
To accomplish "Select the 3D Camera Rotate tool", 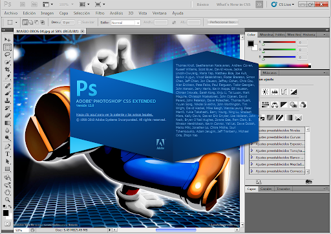I will click(x=7, y=185).
